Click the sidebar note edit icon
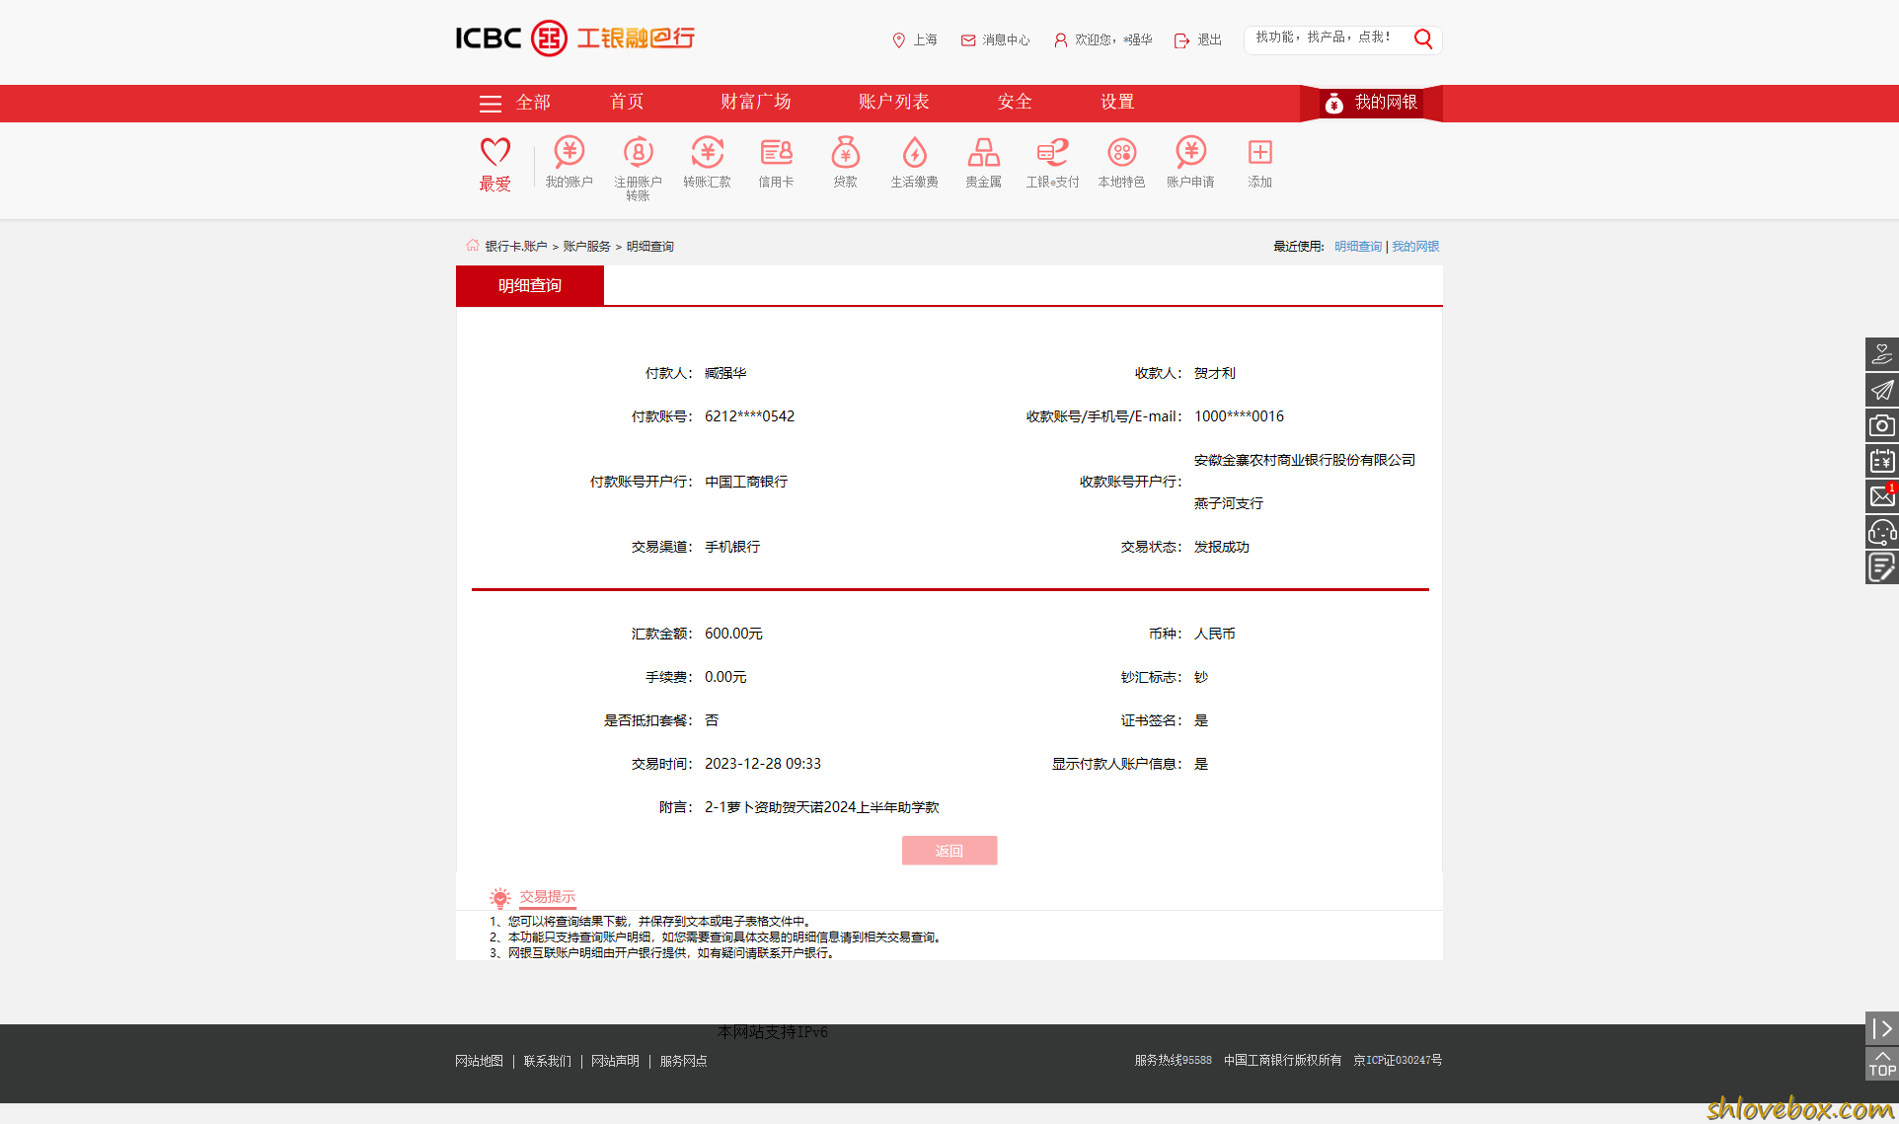 [x=1882, y=567]
